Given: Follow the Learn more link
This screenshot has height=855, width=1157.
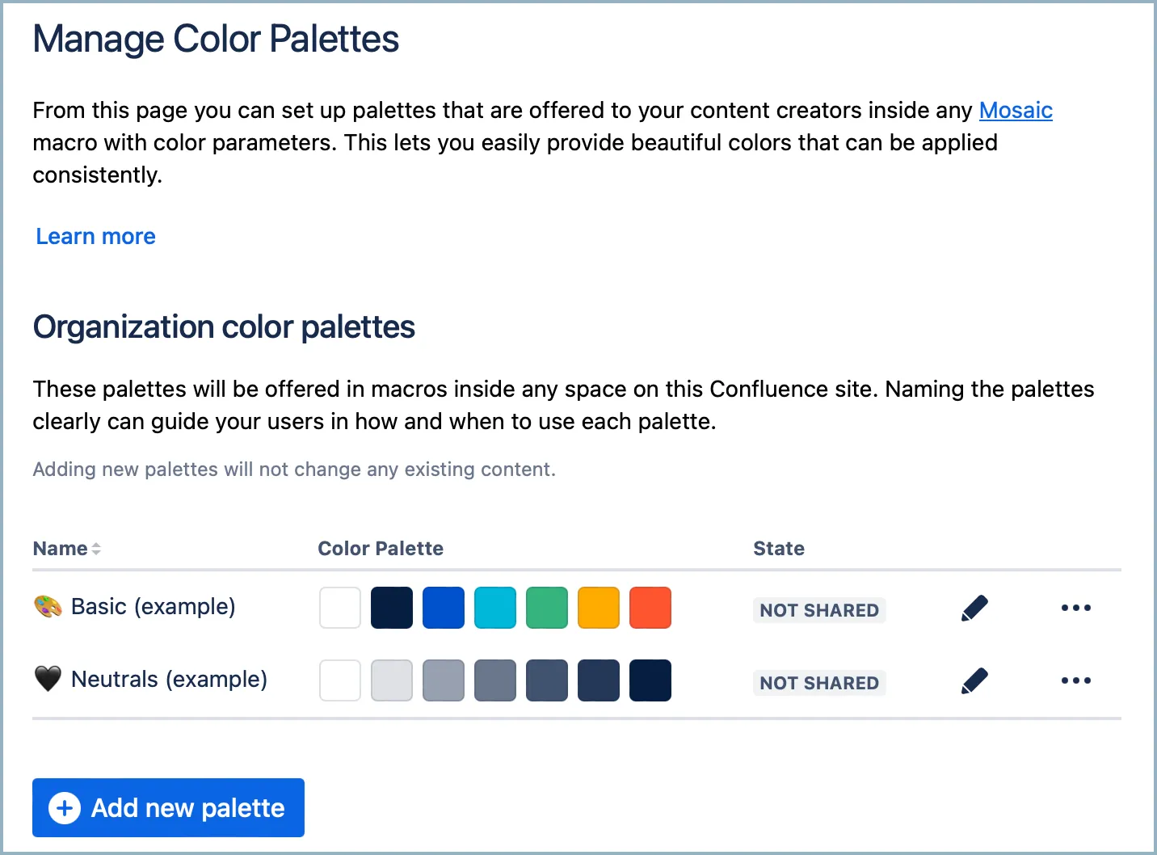Looking at the screenshot, I should [96, 236].
